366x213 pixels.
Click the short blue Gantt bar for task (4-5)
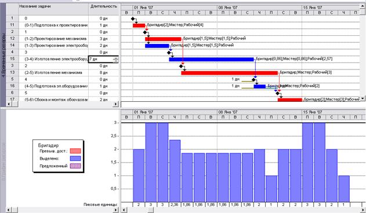coord(259,86)
